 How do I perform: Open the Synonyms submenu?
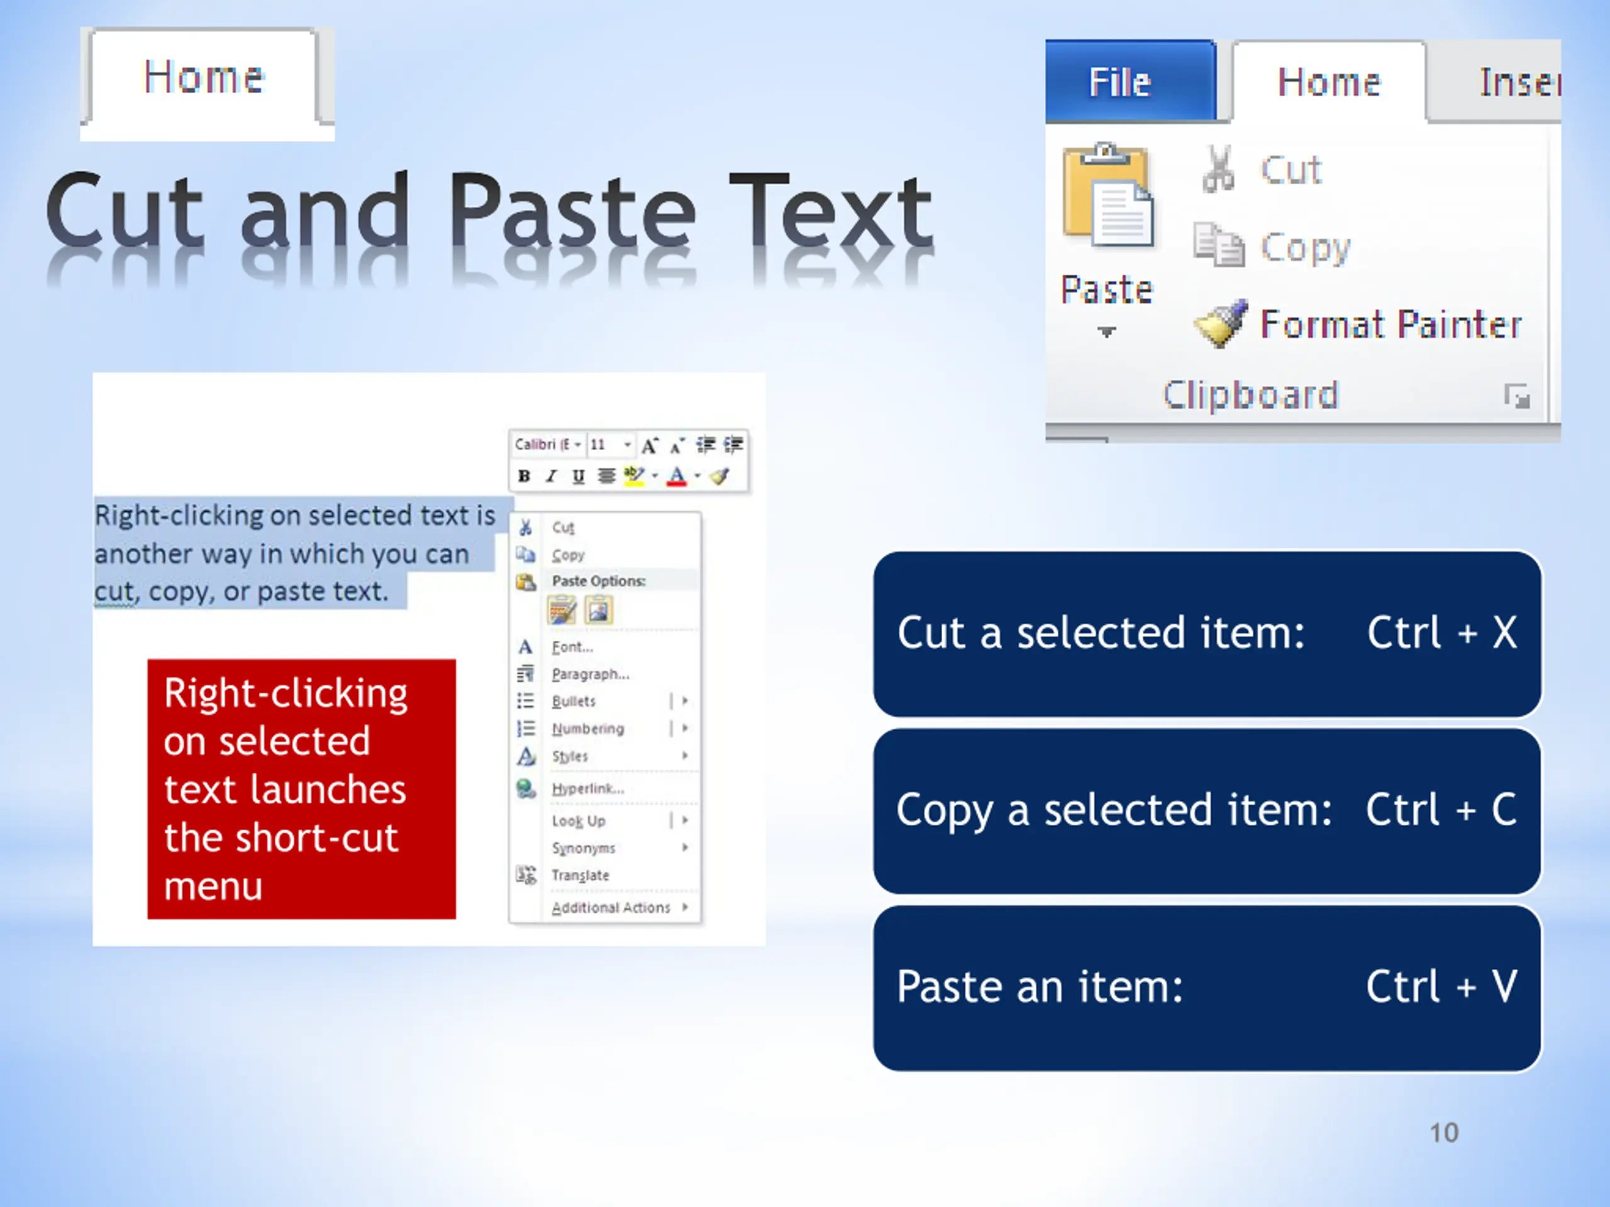click(606, 848)
